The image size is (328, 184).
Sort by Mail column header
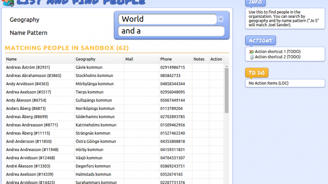pos(142,59)
